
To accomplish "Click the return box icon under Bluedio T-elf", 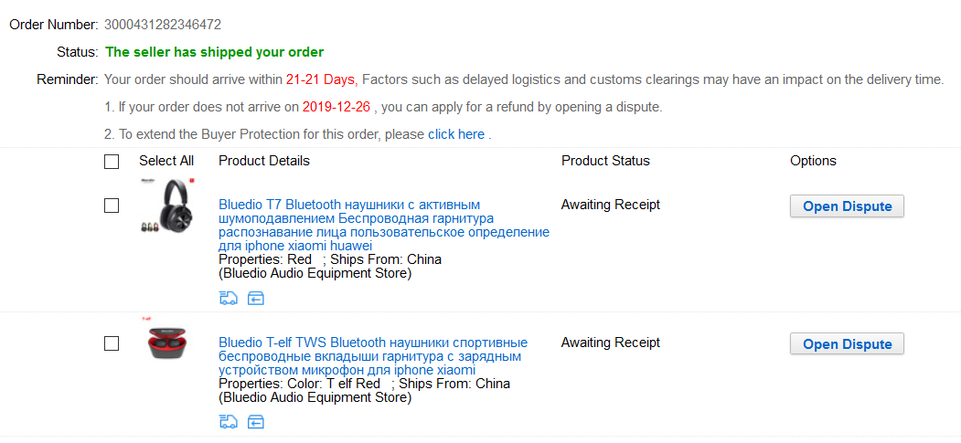I will 256,421.
